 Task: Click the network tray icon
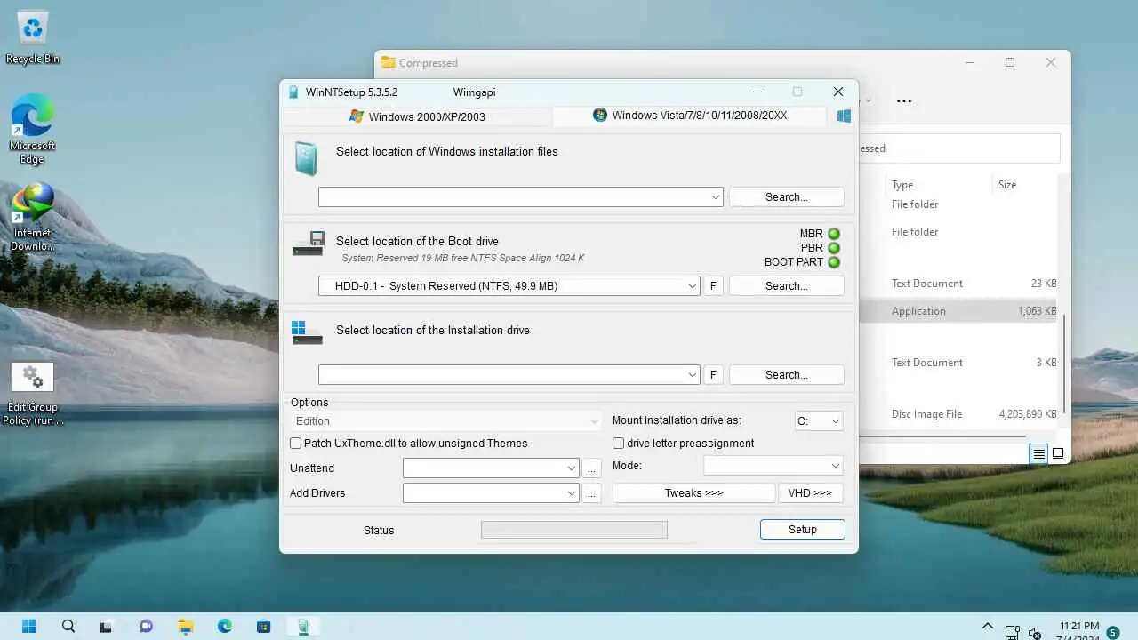[1012, 632]
